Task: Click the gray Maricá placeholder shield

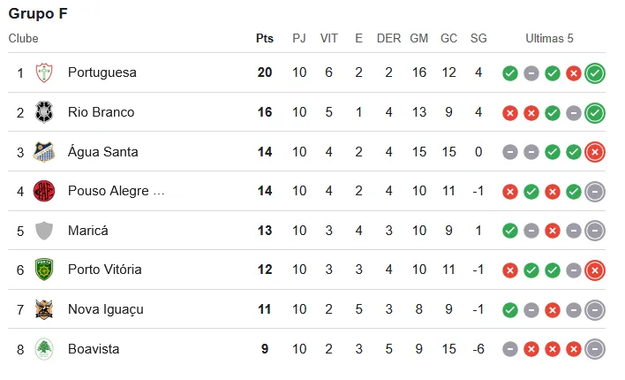Action: (44, 231)
